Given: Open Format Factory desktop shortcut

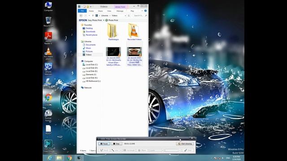Looking at the screenshot, I should pyautogui.click(x=48, y=115).
